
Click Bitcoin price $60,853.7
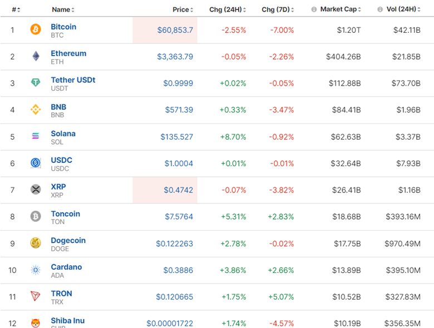175,30
